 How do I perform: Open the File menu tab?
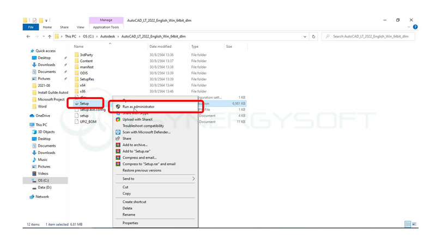[x=31, y=27]
